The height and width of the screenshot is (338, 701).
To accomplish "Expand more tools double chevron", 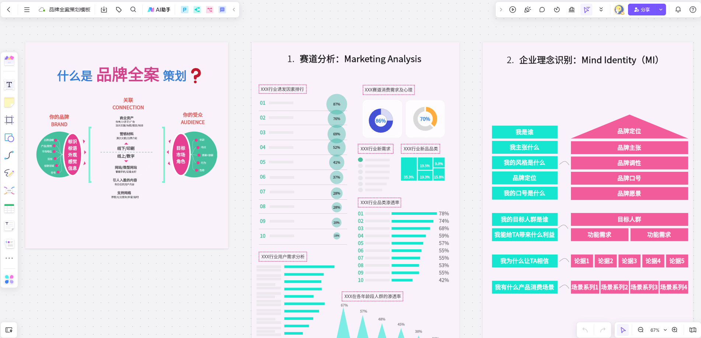I will point(601,10).
